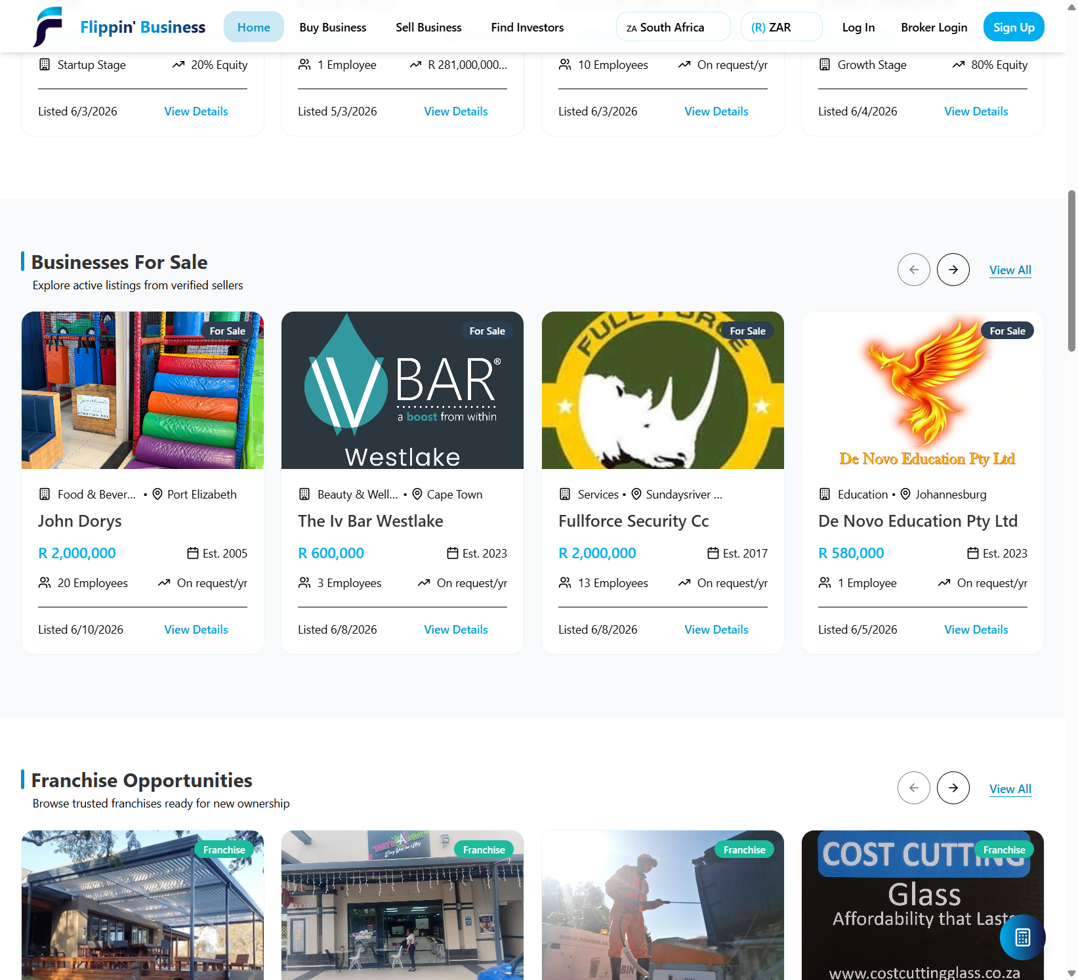Click the Log In link
This screenshot has width=1078, height=980.
[x=858, y=27]
